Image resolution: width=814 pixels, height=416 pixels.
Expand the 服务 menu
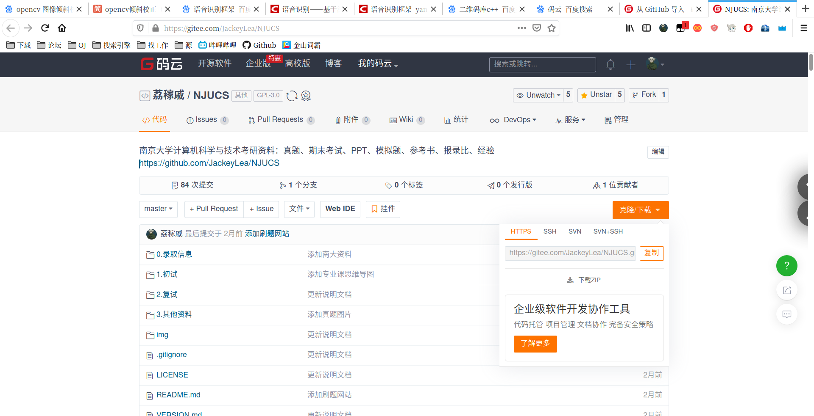pyautogui.click(x=571, y=120)
